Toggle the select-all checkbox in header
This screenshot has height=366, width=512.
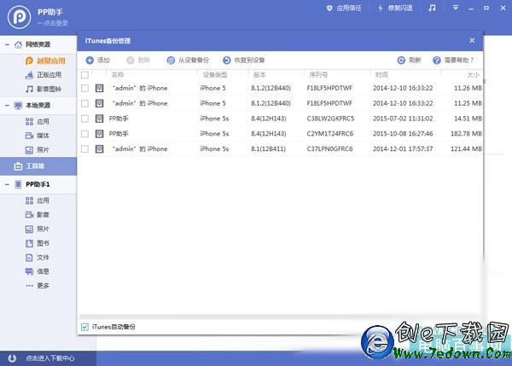[x=84, y=75]
